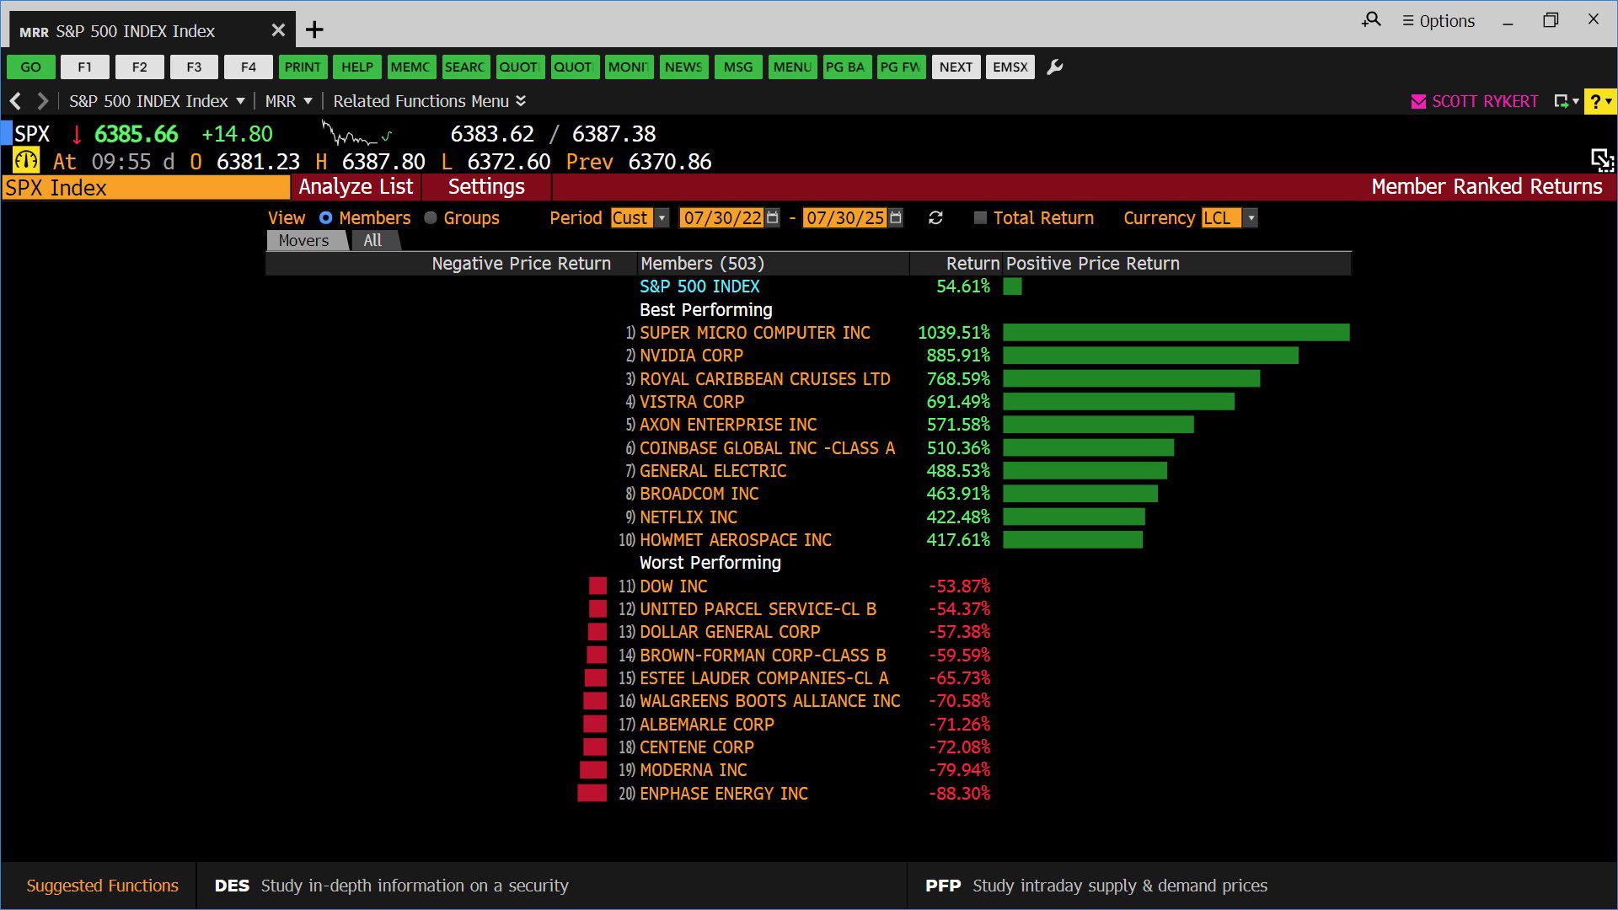The image size is (1618, 910).
Task: Click SCOTT RYKERT user name
Action: coord(1485,101)
